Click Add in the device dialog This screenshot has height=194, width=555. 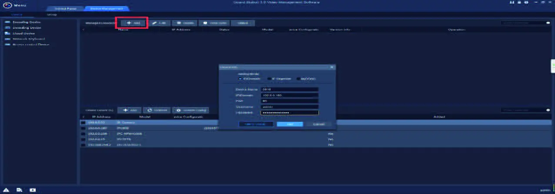[x=290, y=124]
